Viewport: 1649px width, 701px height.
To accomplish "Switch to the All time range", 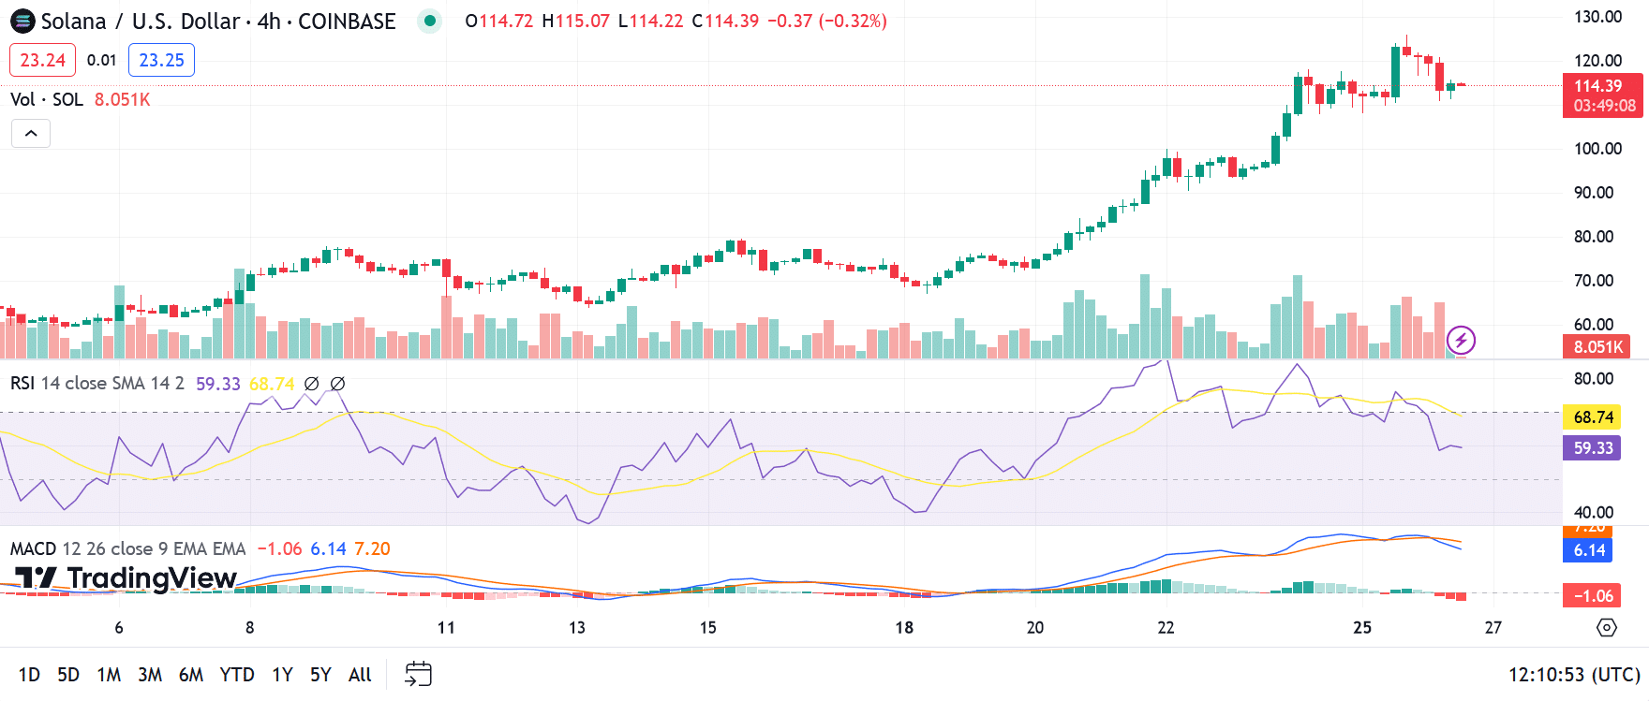I will coord(360,674).
